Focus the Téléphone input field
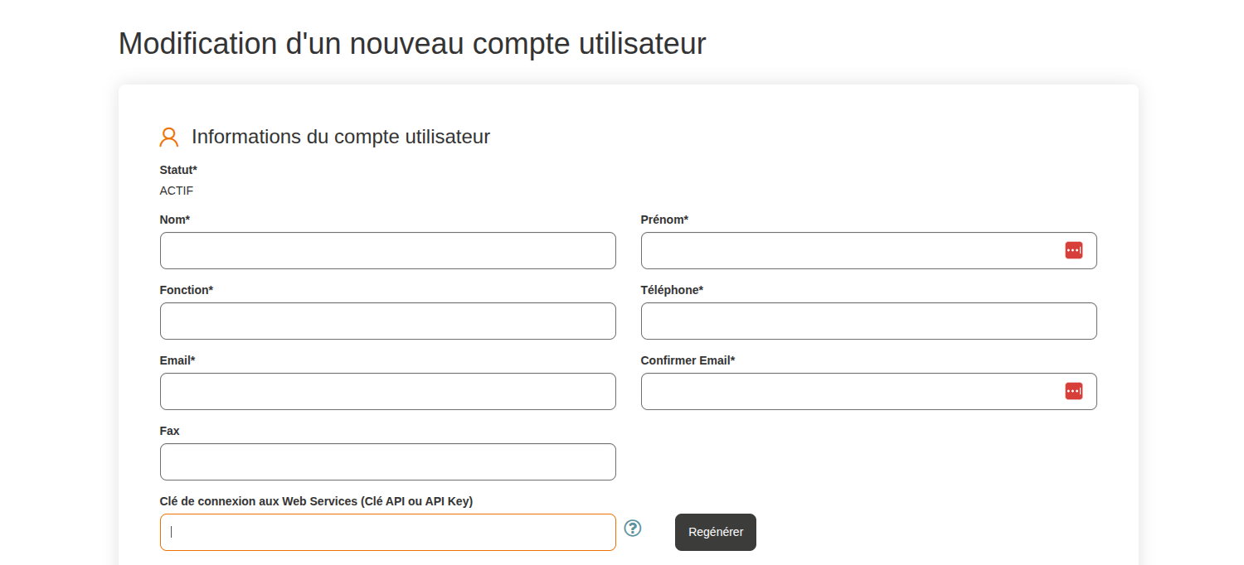This screenshot has height=565, width=1244. tap(868, 321)
